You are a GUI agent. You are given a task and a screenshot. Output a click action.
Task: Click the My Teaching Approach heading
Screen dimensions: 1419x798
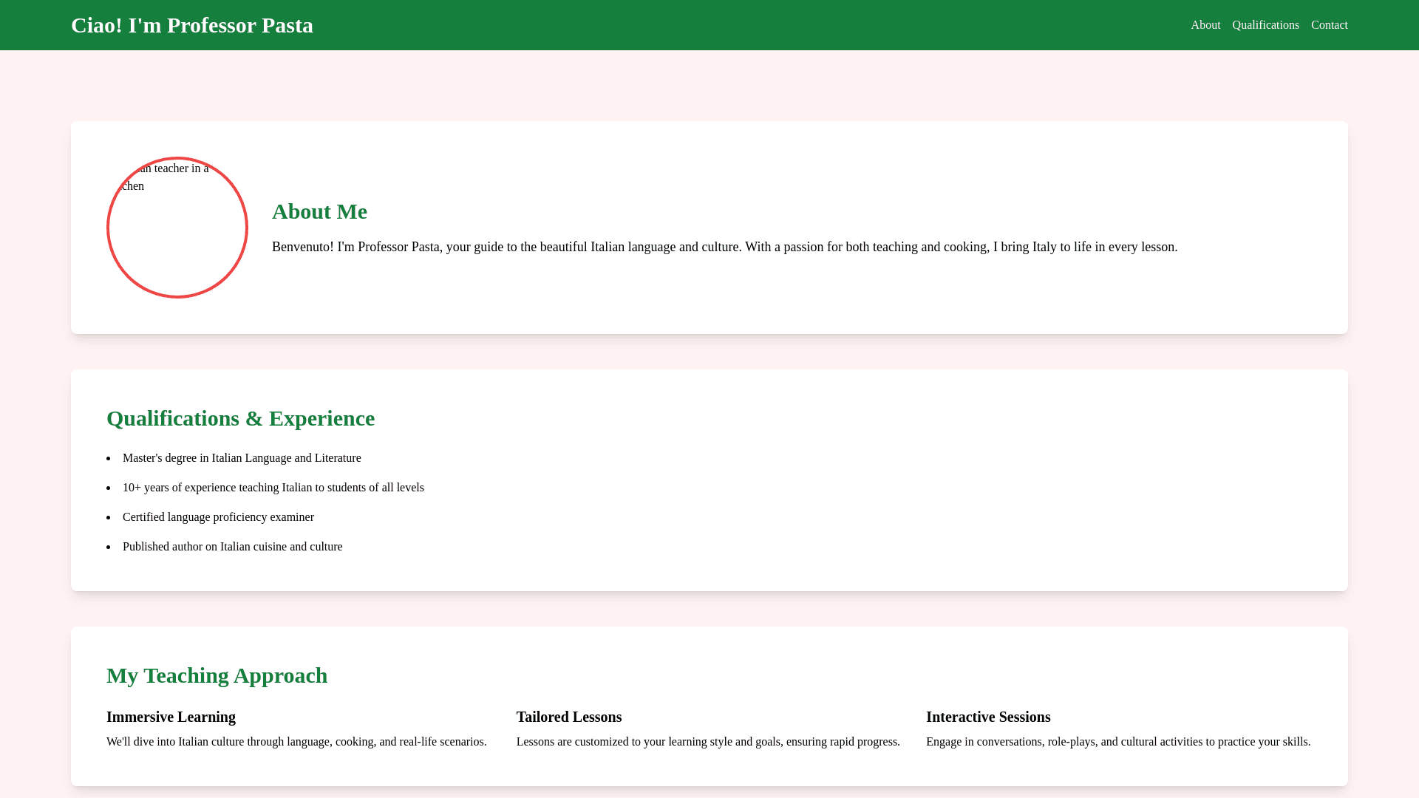point(217,675)
